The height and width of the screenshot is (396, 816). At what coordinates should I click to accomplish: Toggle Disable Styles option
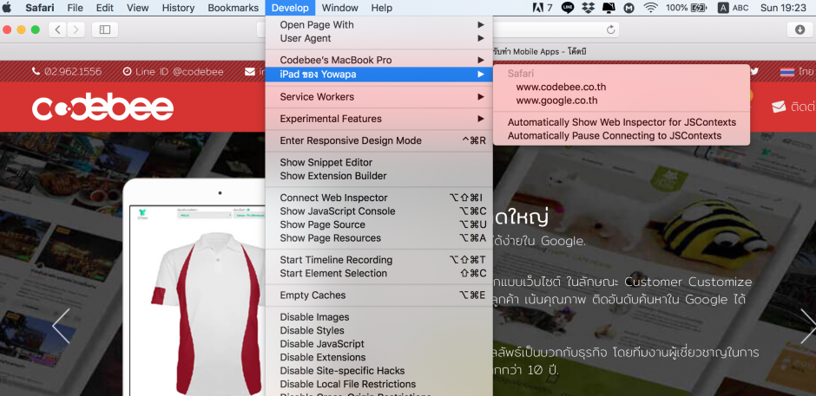(378, 330)
